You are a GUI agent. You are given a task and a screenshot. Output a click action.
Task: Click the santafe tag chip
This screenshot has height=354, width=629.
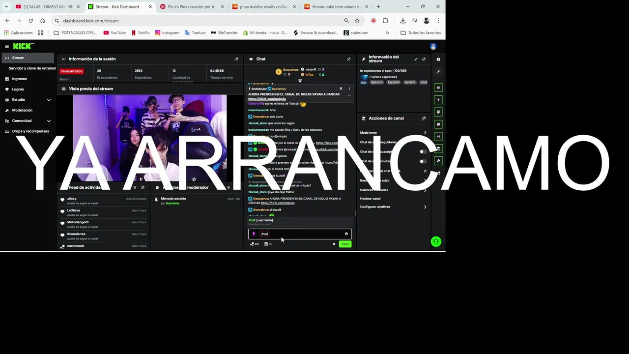[x=409, y=82]
